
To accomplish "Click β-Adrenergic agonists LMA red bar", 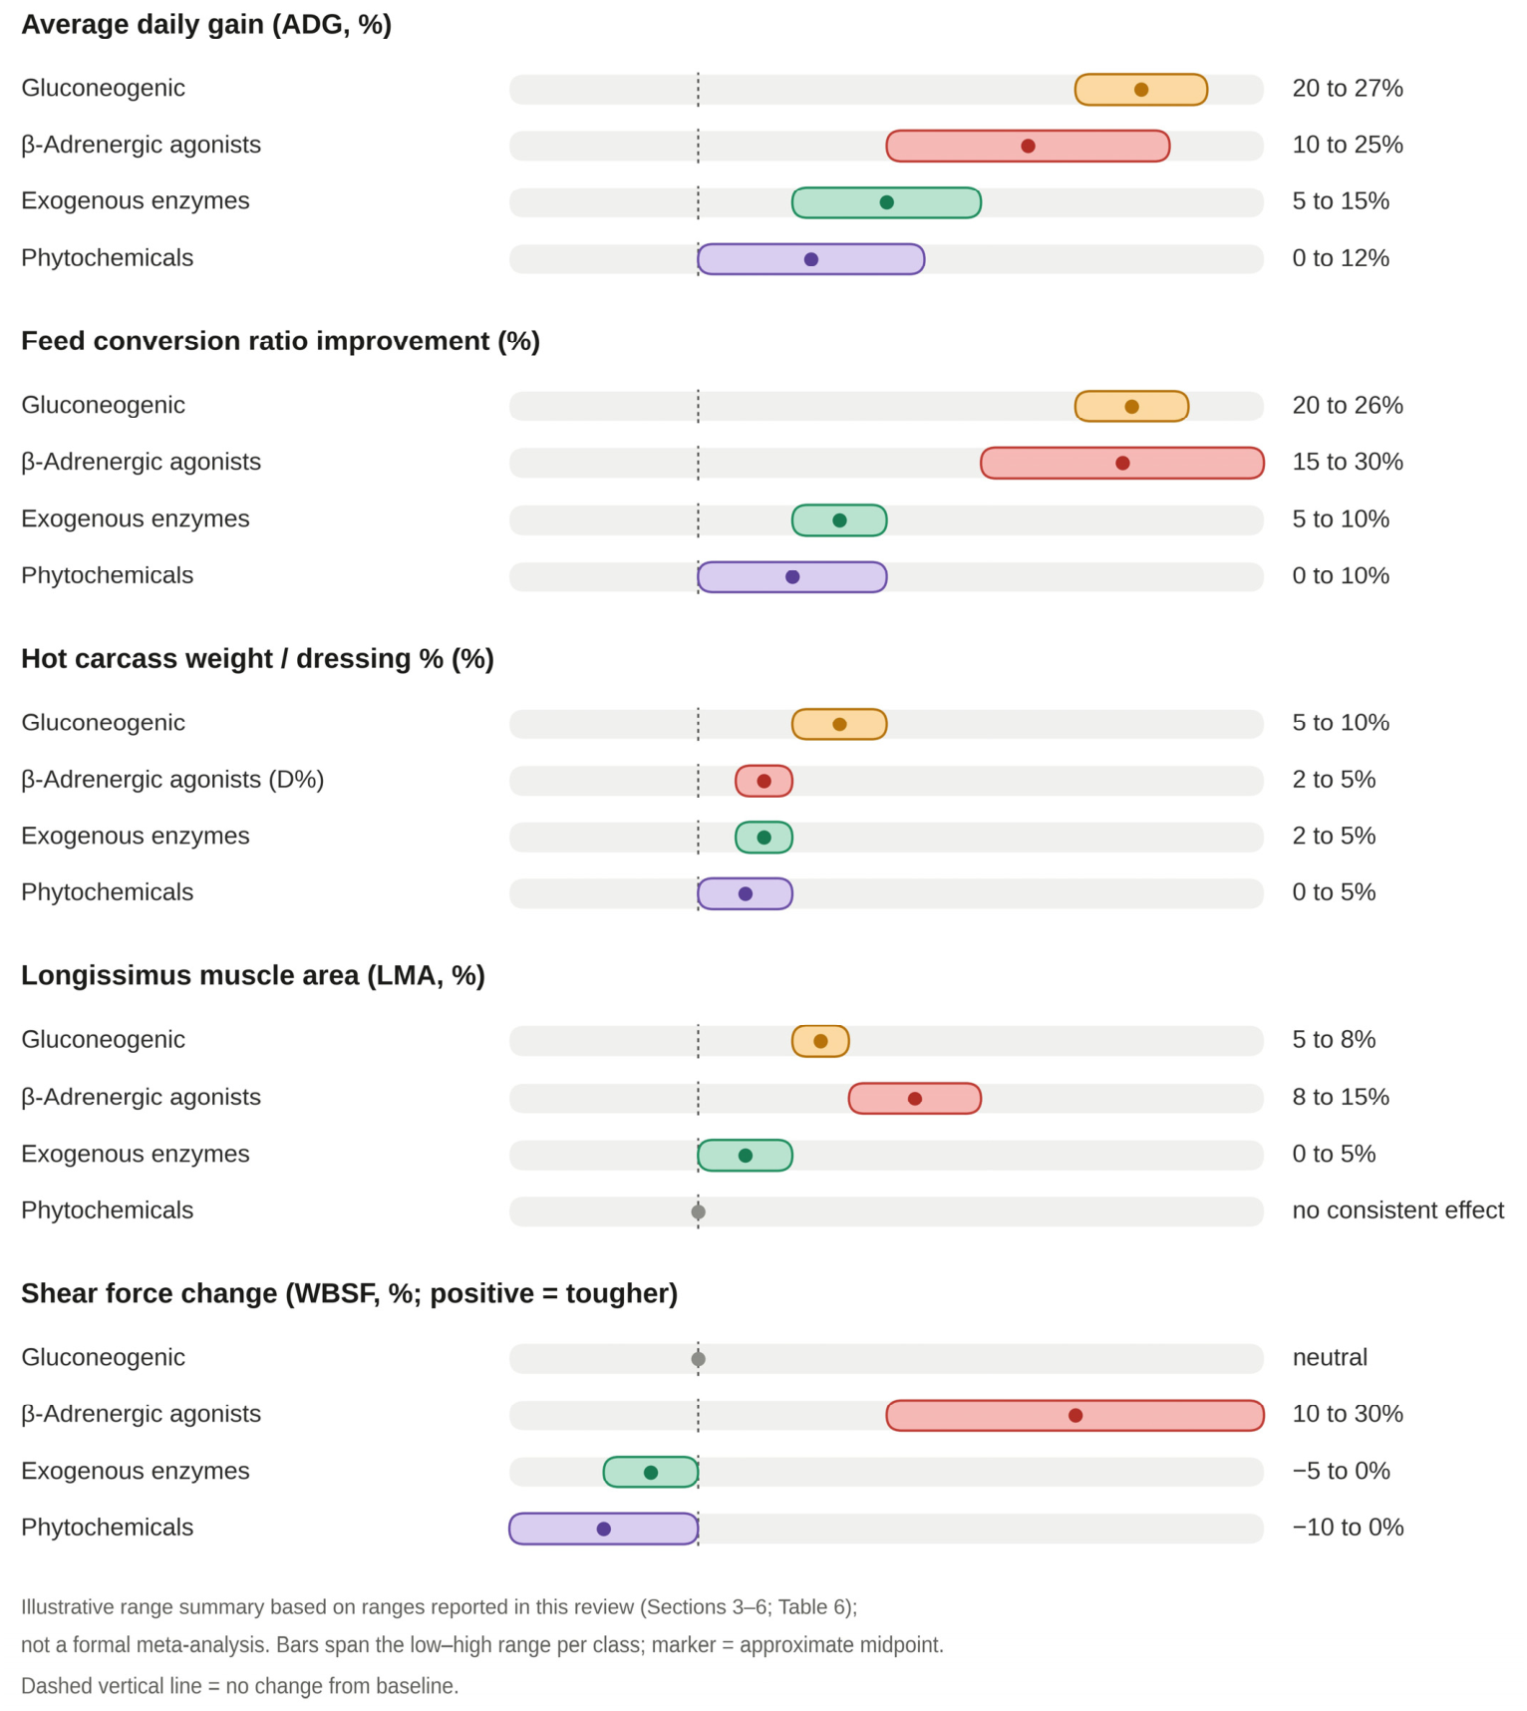I will tap(914, 1098).
